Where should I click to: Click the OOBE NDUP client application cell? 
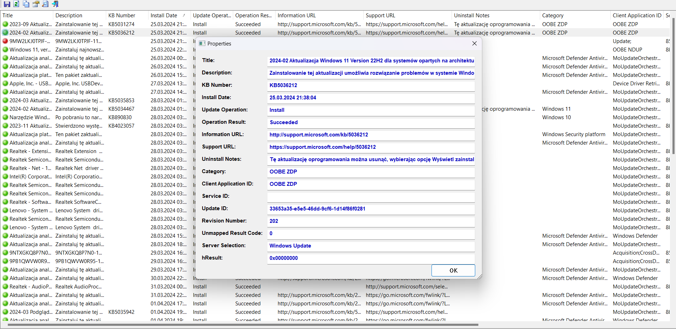(x=627, y=50)
